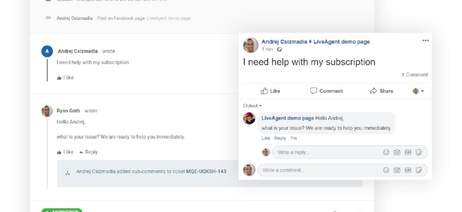Click the camera icon in the reply box
This screenshot has height=212, width=462.
pyautogui.click(x=397, y=153)
